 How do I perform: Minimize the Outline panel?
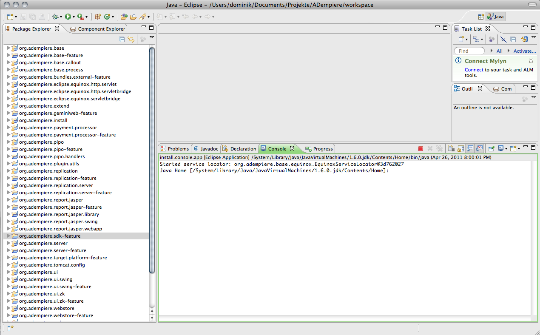tap(525, 87)
